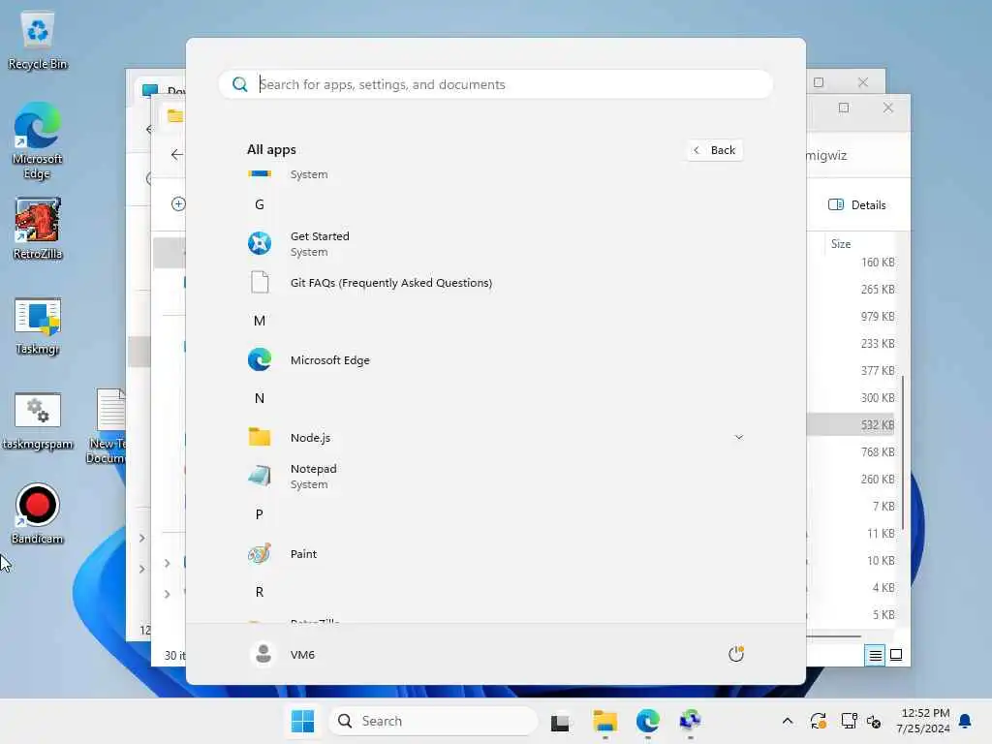992x744 pixels.
Task: Select the Bandicam desktop shortcut
Action: pos(38,513)
